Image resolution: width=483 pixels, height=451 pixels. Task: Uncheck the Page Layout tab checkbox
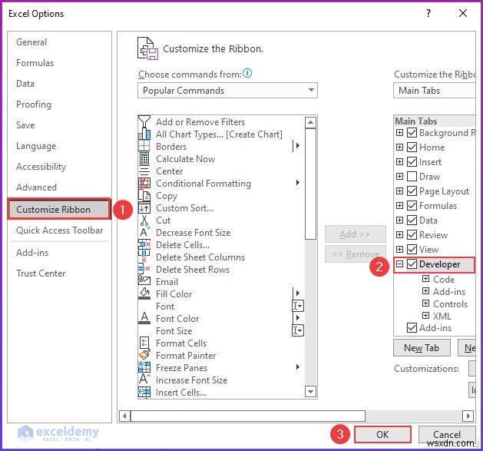(412, 191)
